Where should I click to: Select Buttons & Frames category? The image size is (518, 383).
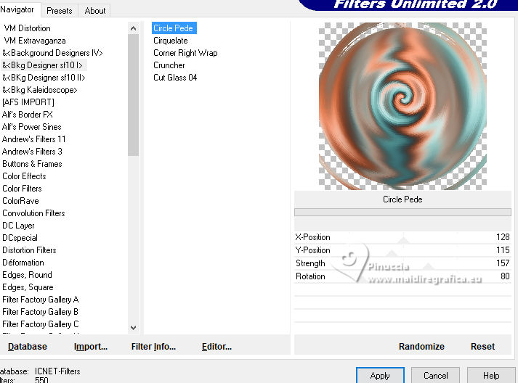32,164
